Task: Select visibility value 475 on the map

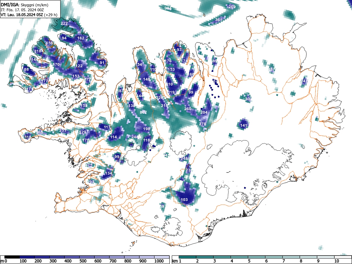Action: point(89,165)
